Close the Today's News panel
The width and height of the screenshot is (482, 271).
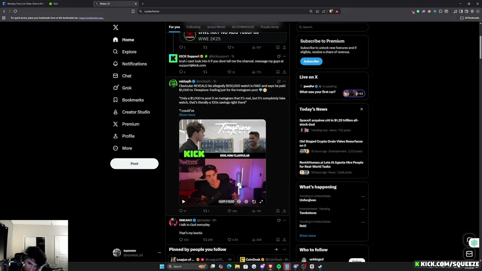tap(361, 109)
